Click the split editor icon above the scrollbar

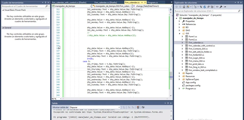[x=171, y=9]
